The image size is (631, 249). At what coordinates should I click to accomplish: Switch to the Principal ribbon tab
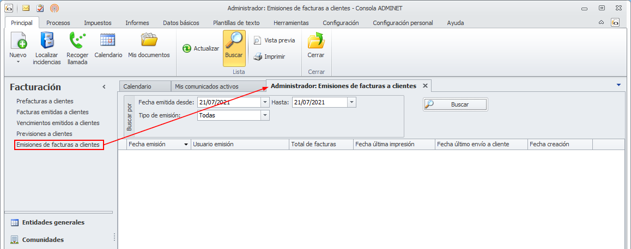pyautogui.click(x=22, y=23)
